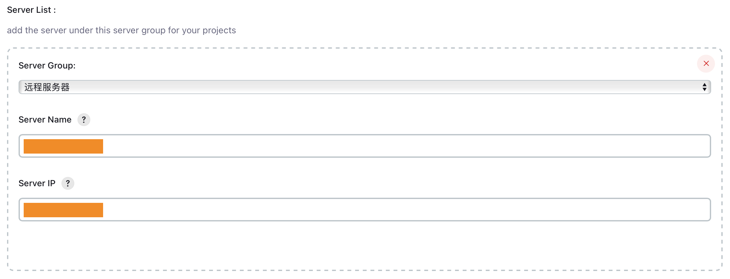Click the Server Group label

coord(47,66)
